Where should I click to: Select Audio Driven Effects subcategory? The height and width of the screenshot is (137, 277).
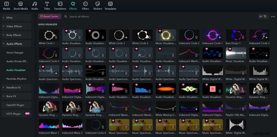(17, 61)
